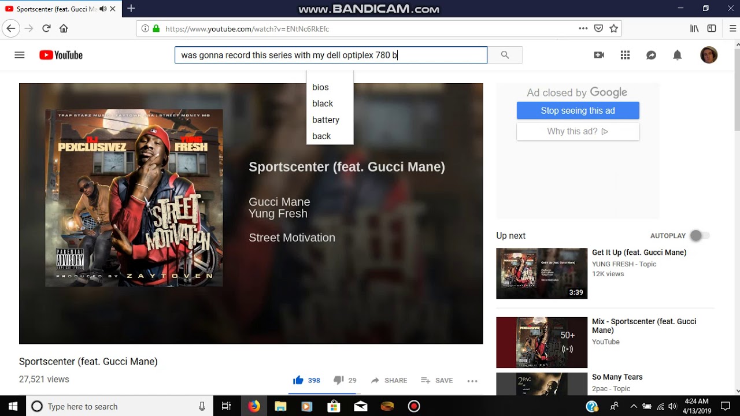Screen dimensions: 740x416
Task: Open the more actions ellipsis below video
Action: point(472,381)
